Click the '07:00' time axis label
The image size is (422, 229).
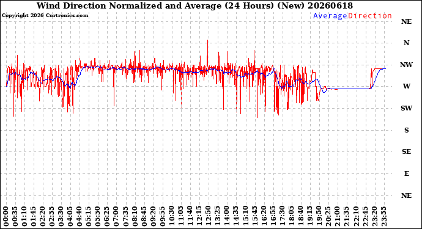point(116,217)
